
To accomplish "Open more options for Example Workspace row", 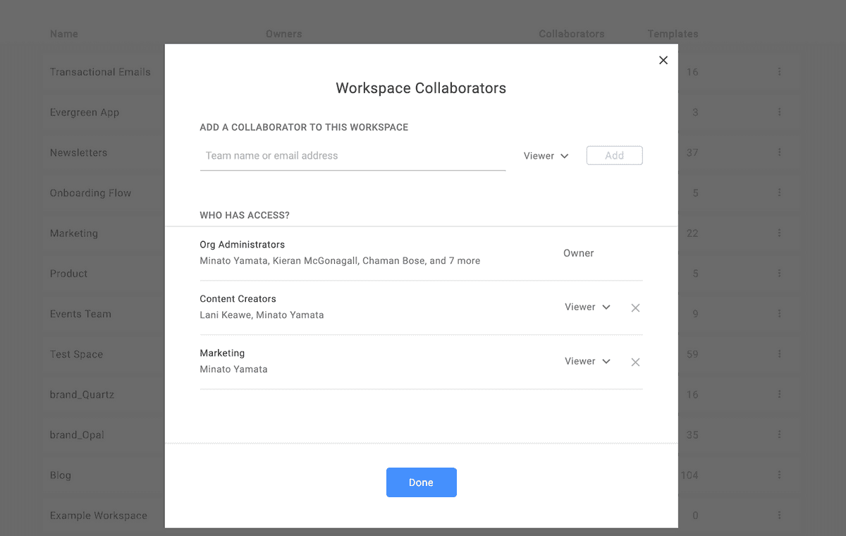I will pos(779,515).
